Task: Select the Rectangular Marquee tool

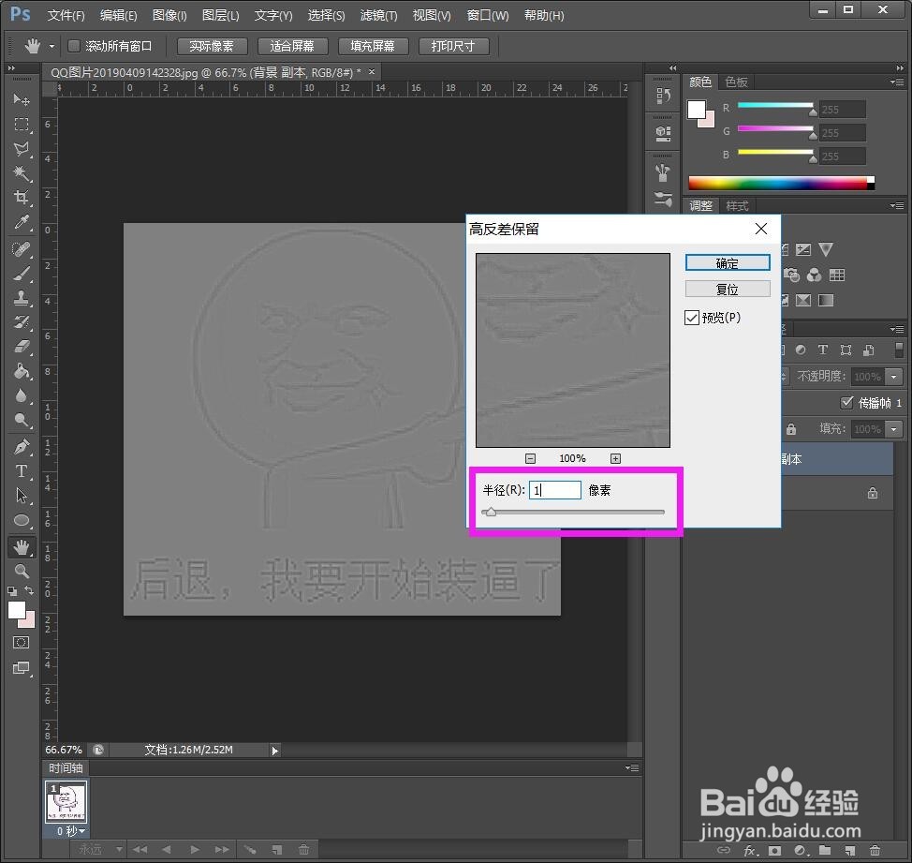Action: tap(22, 125)
